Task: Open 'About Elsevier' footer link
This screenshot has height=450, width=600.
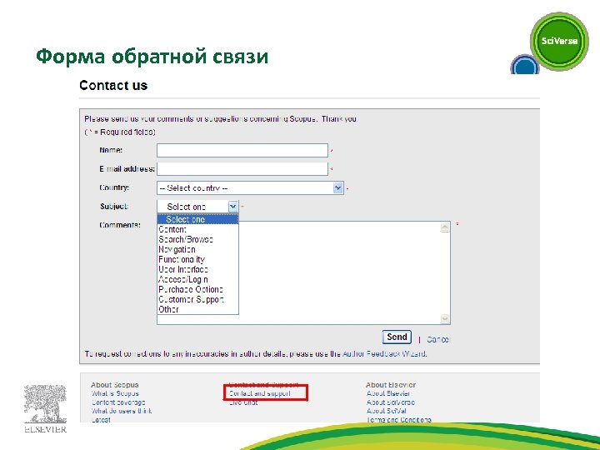Action: tap(388, 393)
